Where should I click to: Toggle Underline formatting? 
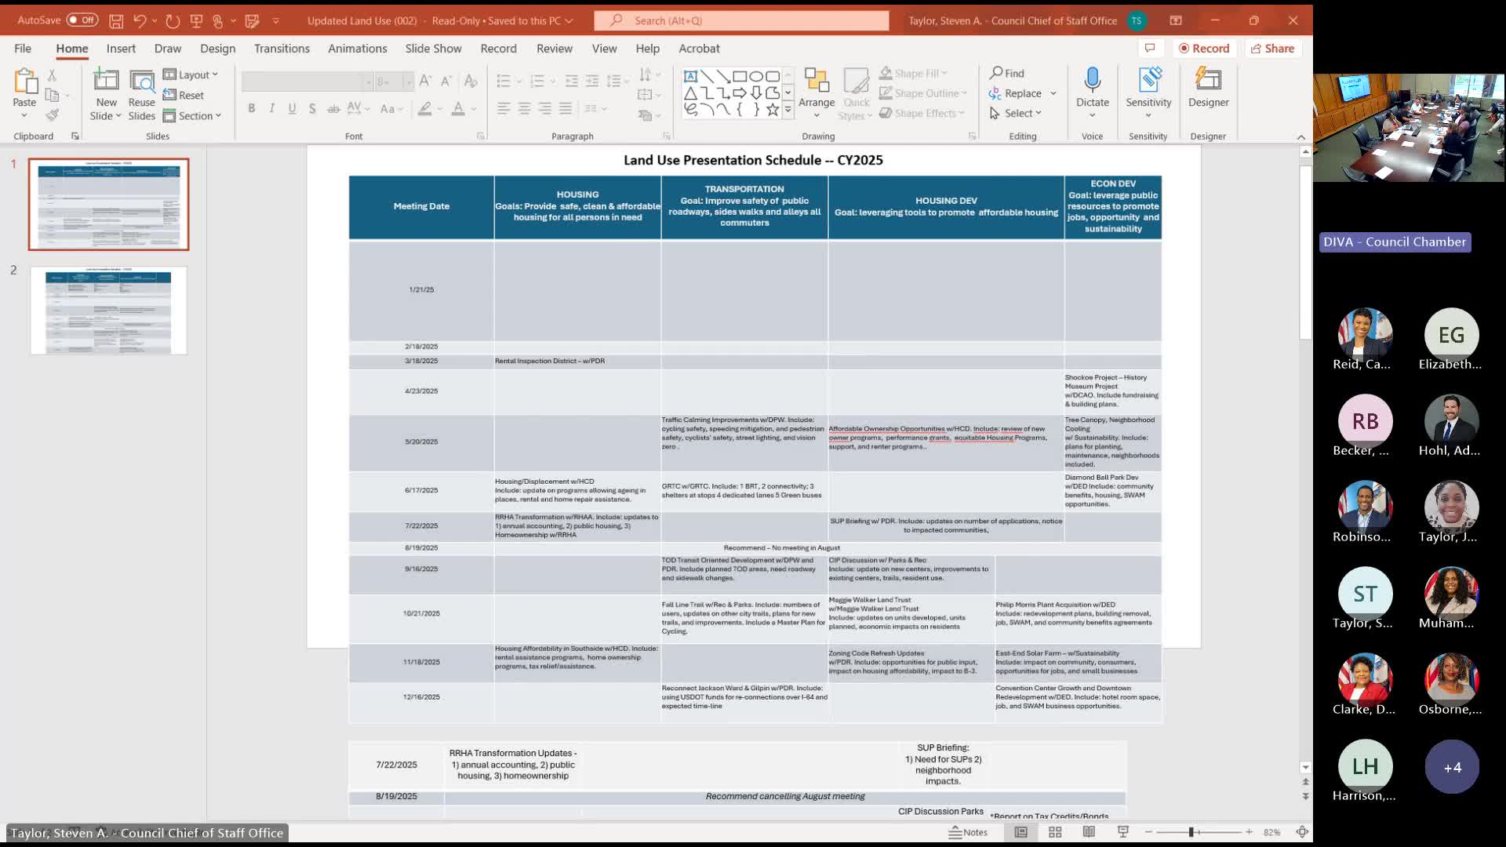point(292,108)
